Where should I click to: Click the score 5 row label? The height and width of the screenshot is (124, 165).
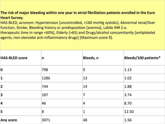pos(21,112)
